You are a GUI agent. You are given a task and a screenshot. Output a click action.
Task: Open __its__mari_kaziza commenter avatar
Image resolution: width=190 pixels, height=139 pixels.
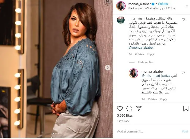[121, 20]
